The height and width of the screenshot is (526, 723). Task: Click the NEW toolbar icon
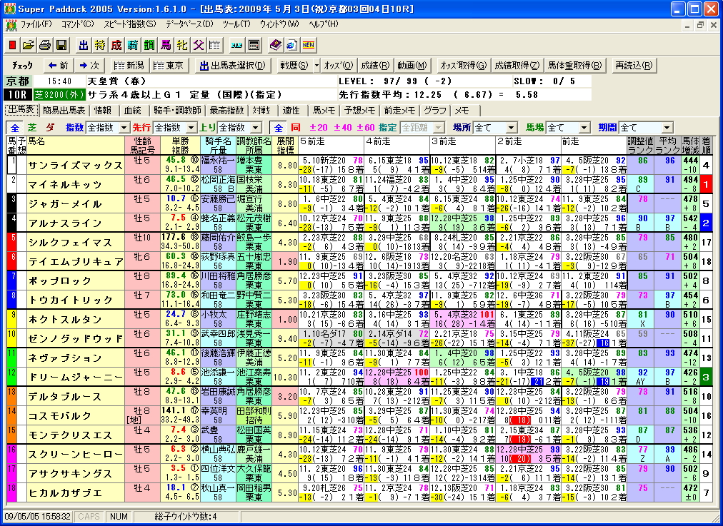click(x=308, y=45)
